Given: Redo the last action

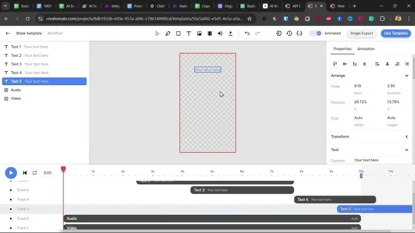Looking at the screenshot, I should pos(258,33).
